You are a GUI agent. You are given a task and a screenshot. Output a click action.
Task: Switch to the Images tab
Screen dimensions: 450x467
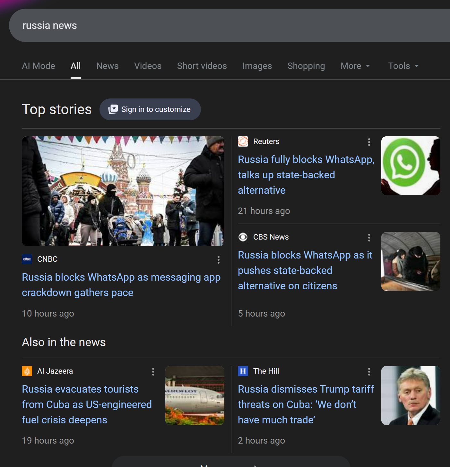click(x=257, y=66)
